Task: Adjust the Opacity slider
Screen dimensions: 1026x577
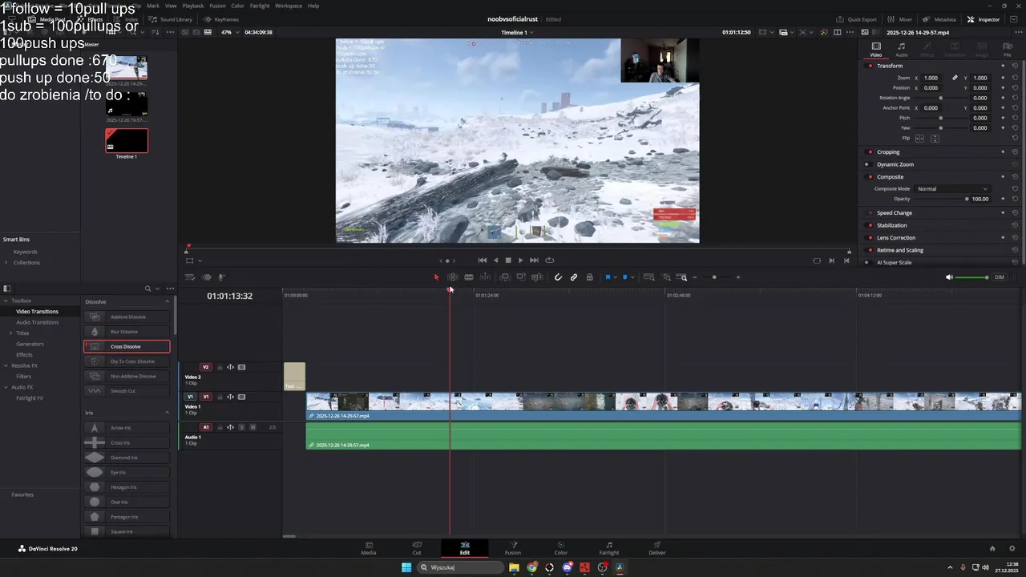Action: tap(940, 199)
